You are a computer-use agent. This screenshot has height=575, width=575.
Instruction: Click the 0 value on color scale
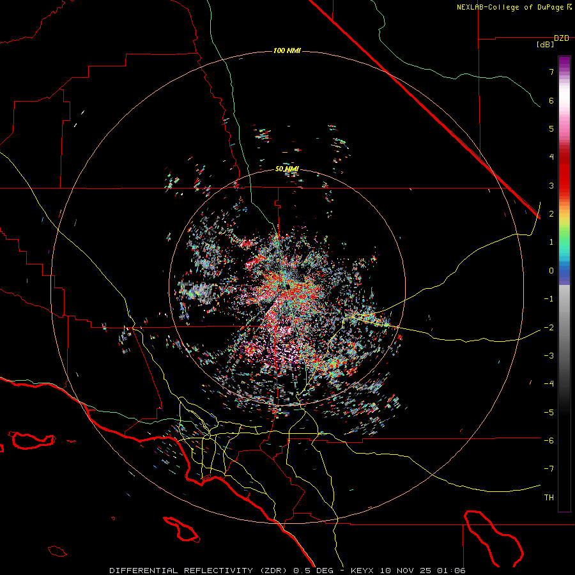tap(551, 271)
